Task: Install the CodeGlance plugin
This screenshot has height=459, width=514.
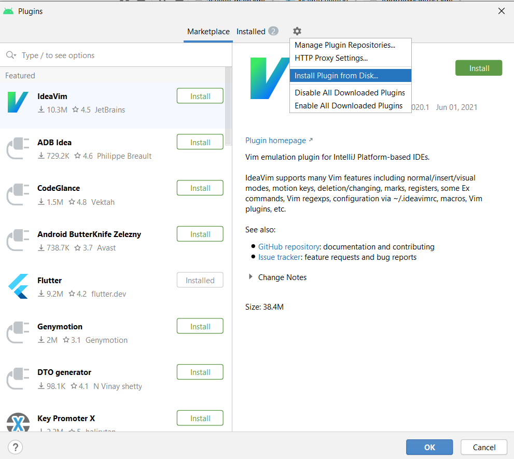Action: click(200, 188)
